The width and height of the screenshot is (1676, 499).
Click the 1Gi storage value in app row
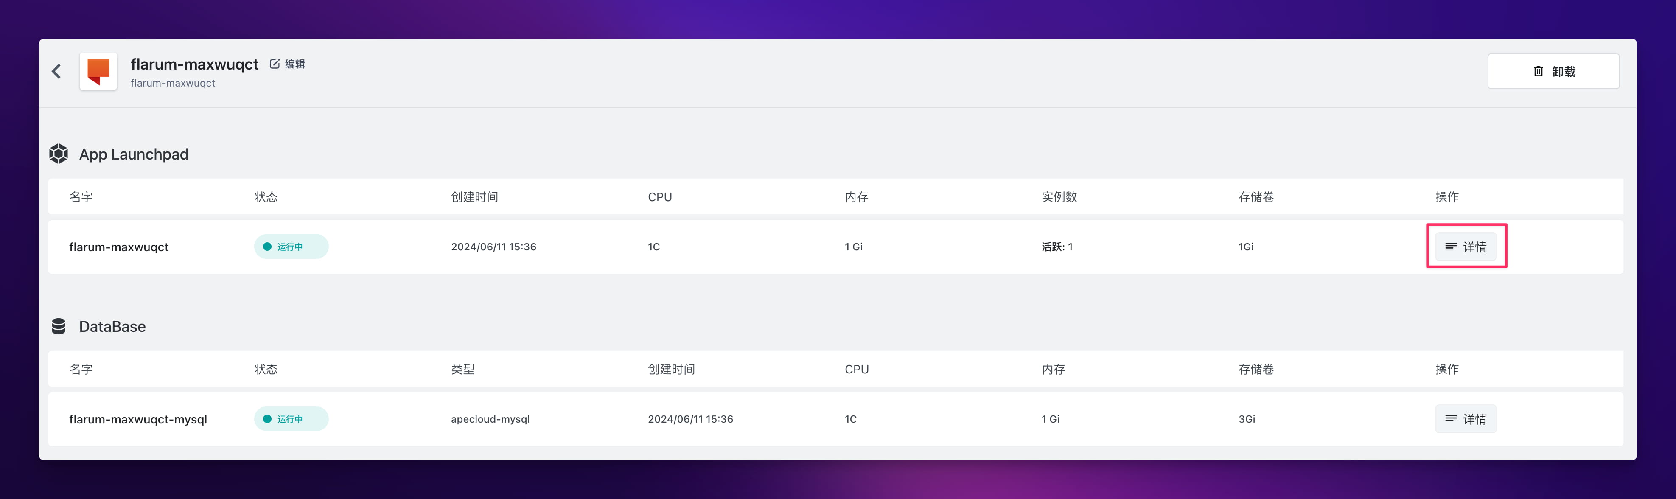tap(1245, 247)
